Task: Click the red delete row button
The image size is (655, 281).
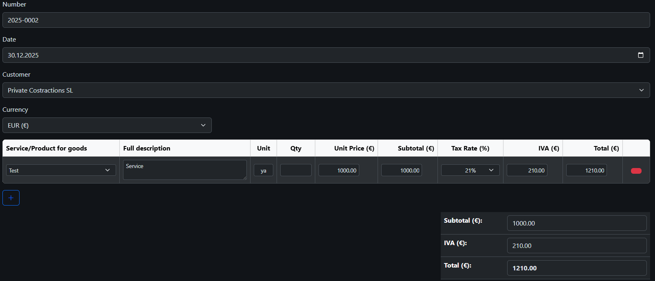Action: (x=636, y=171)
